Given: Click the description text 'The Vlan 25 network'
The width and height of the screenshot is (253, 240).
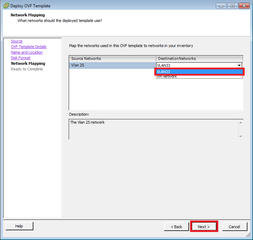Looking at the screenshot, I should pyautogui.click(x=87, y=122).
